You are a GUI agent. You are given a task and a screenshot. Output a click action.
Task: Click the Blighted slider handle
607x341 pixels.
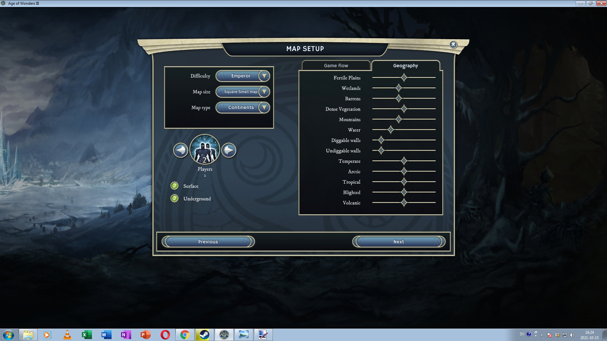[404, 192]
